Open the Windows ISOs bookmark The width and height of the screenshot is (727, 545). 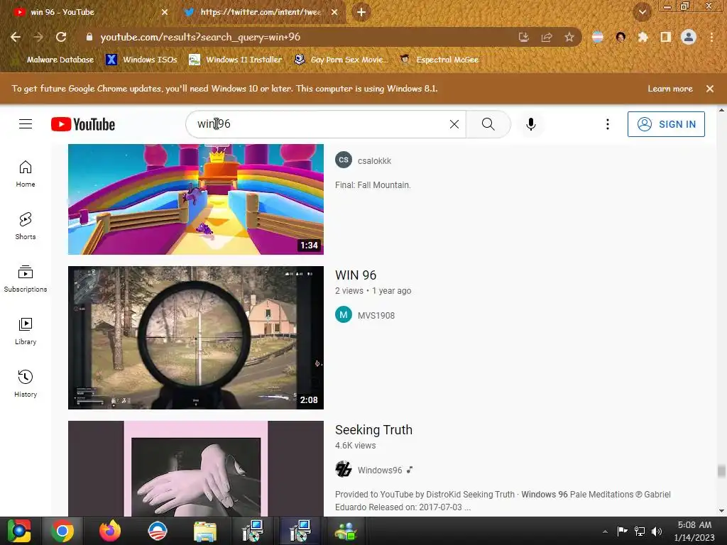coord(142,60)
